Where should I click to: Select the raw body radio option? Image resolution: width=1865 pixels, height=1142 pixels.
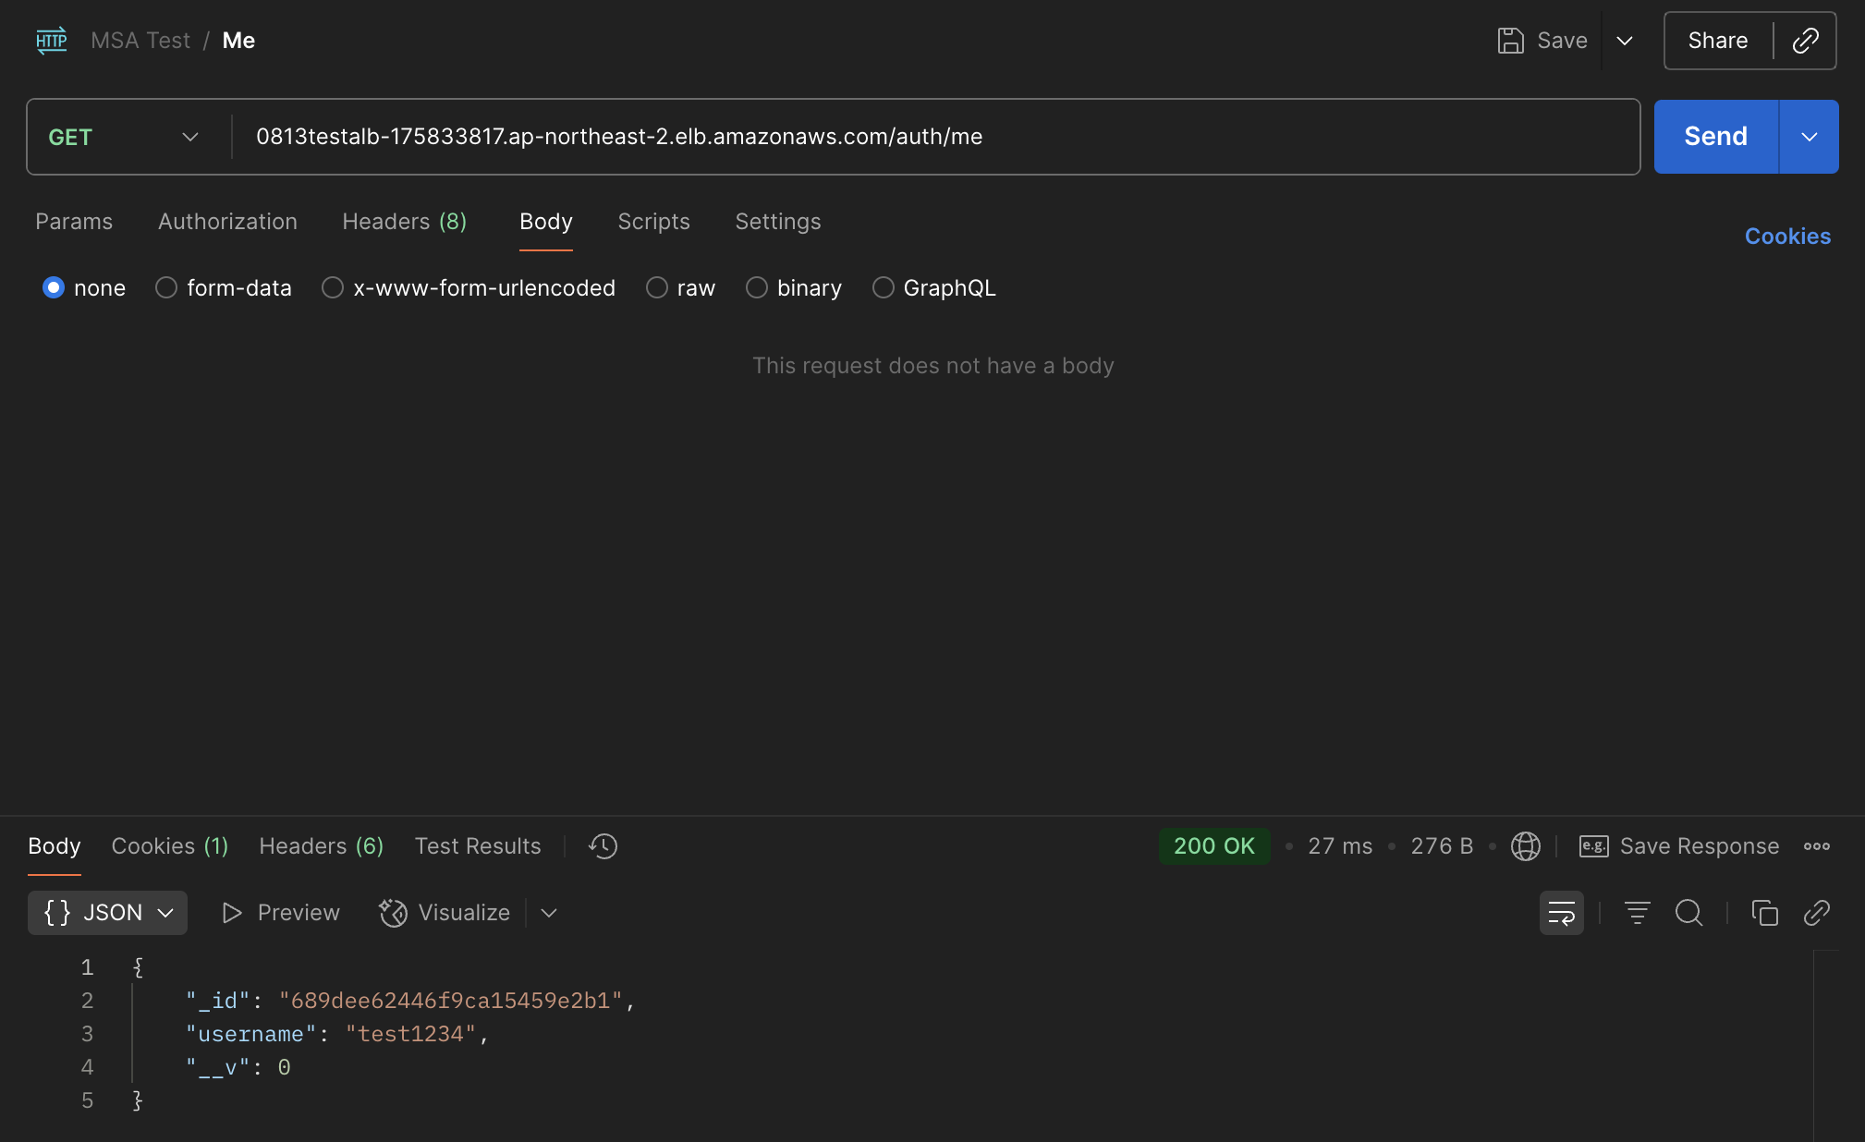coord(657,288)
